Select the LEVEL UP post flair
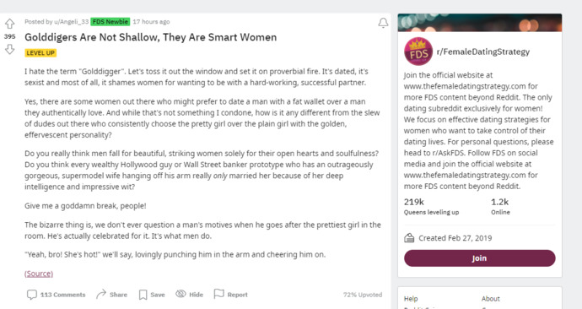The height and width of the screenshot is (309, 582). pos(40,52)
